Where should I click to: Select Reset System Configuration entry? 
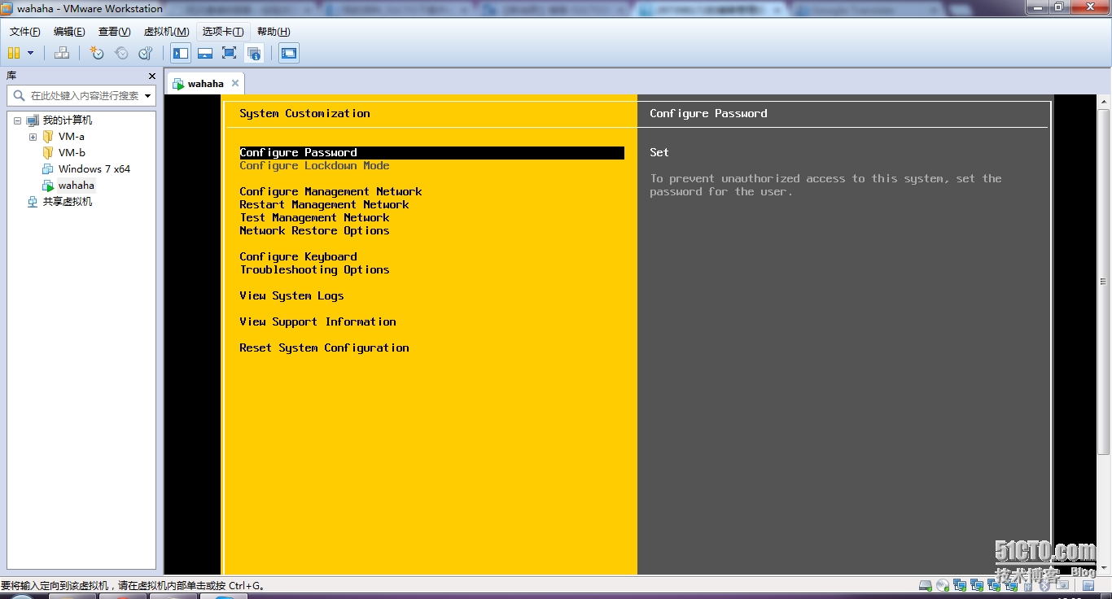pyautogui.click(x=324, y=348)
